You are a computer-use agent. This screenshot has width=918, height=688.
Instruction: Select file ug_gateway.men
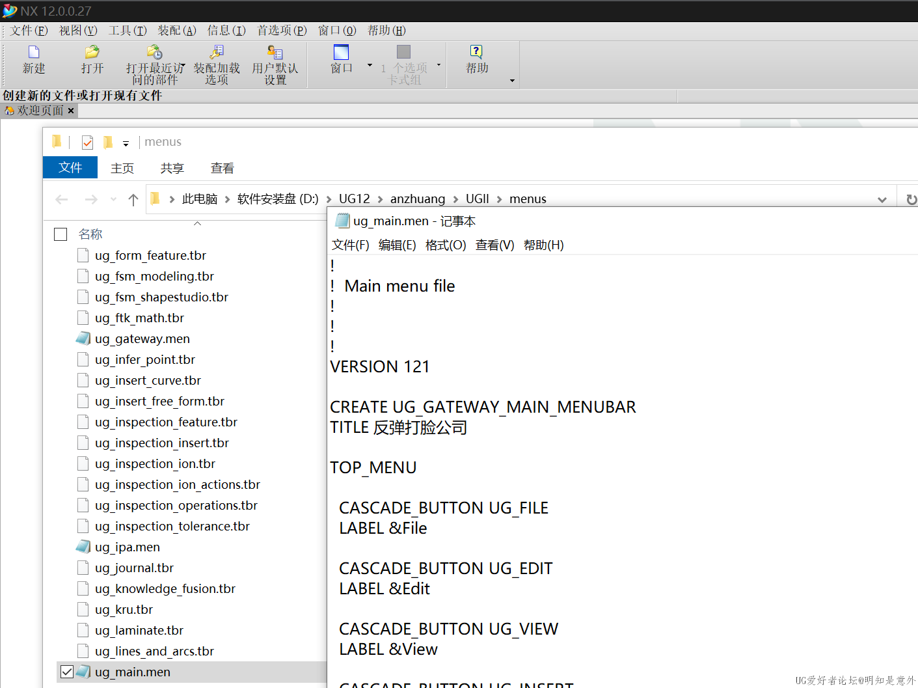coord(142,338)
